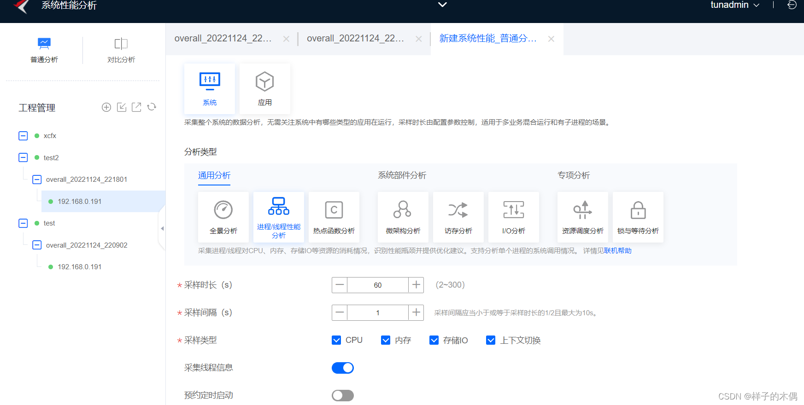Screen dimensions: 804x405
Task: Click the export project icon
Action: point(136,107)
